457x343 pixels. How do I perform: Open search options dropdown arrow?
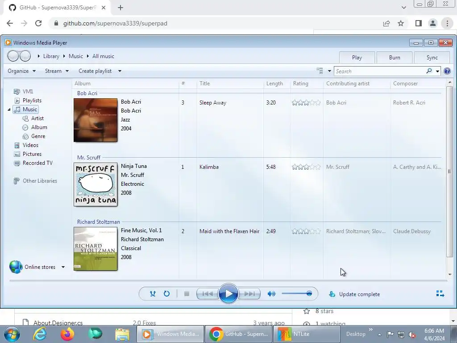[x=437, y=71]
